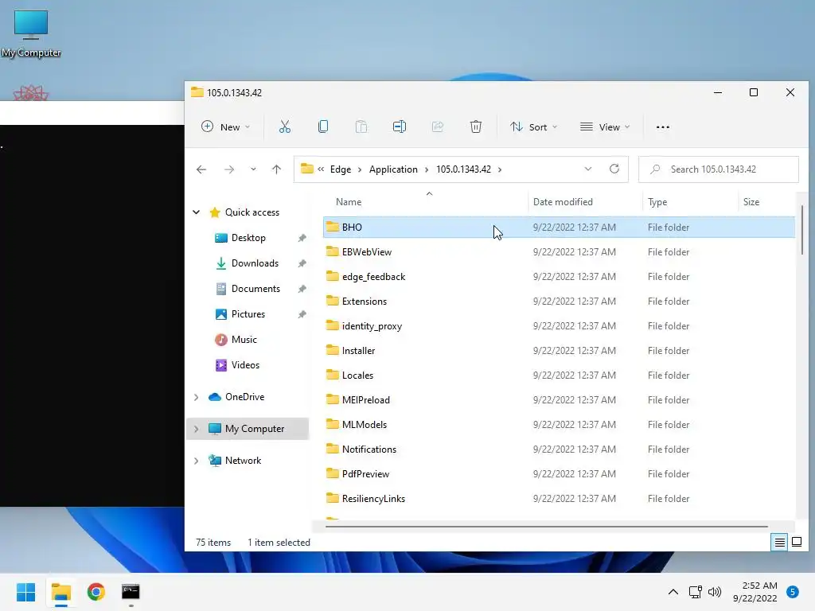
Task: Click the 105.0.1343.42 breadcrumb segment
Action: point(463,169)
